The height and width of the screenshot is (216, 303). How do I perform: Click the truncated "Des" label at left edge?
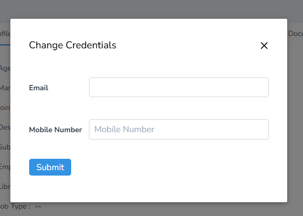point(5,127)
